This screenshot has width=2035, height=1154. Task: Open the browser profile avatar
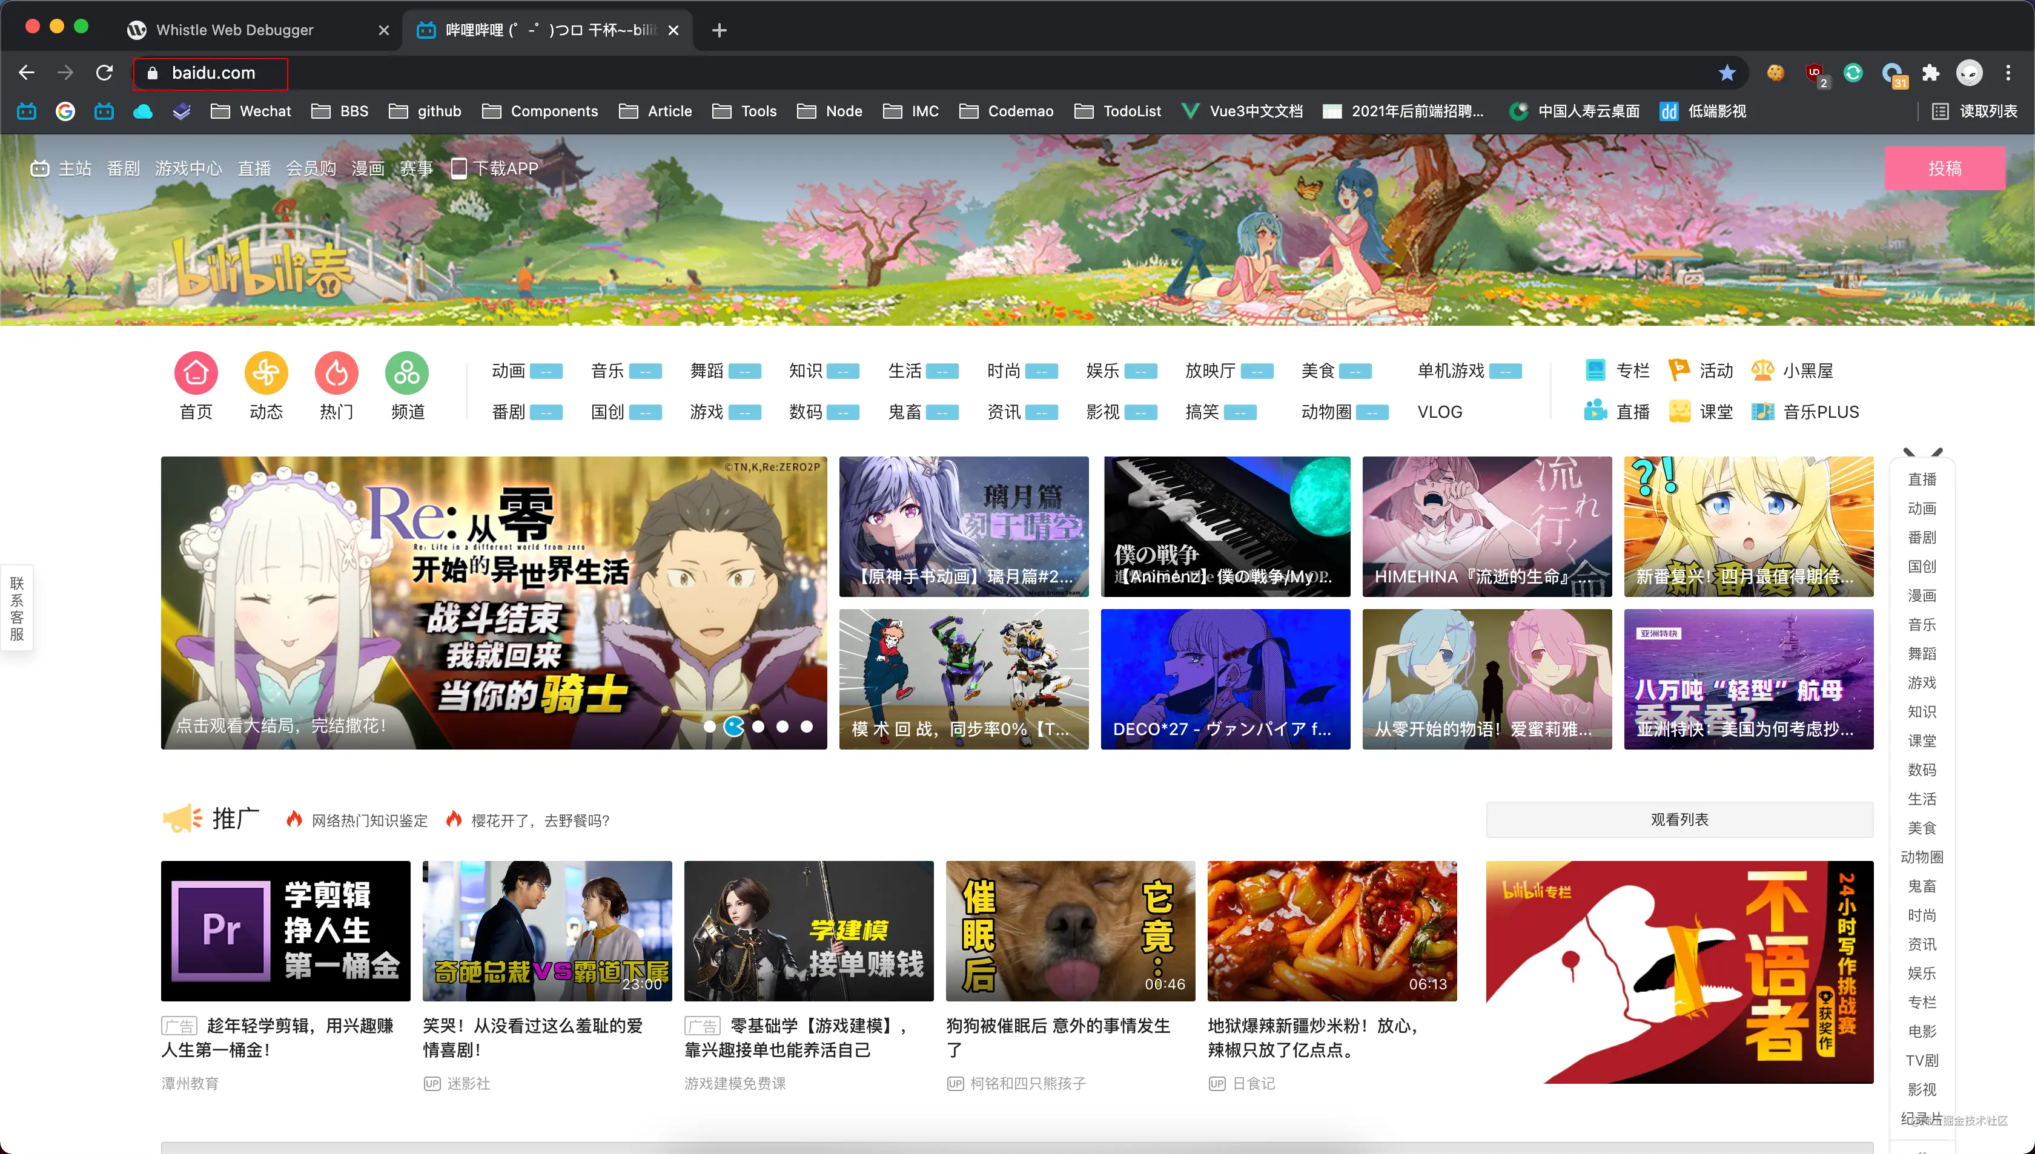pos(1968,73)
